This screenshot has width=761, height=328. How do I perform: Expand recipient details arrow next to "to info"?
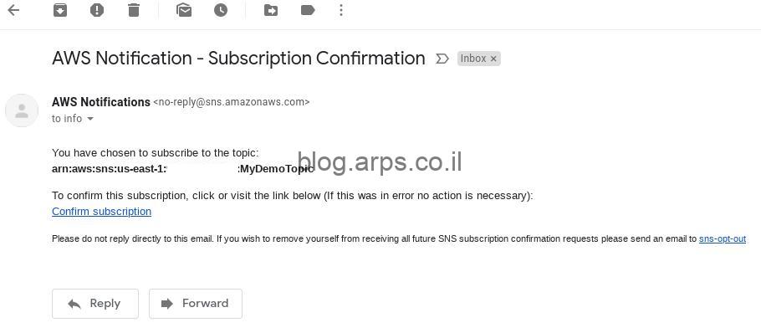tap(89, 119)
